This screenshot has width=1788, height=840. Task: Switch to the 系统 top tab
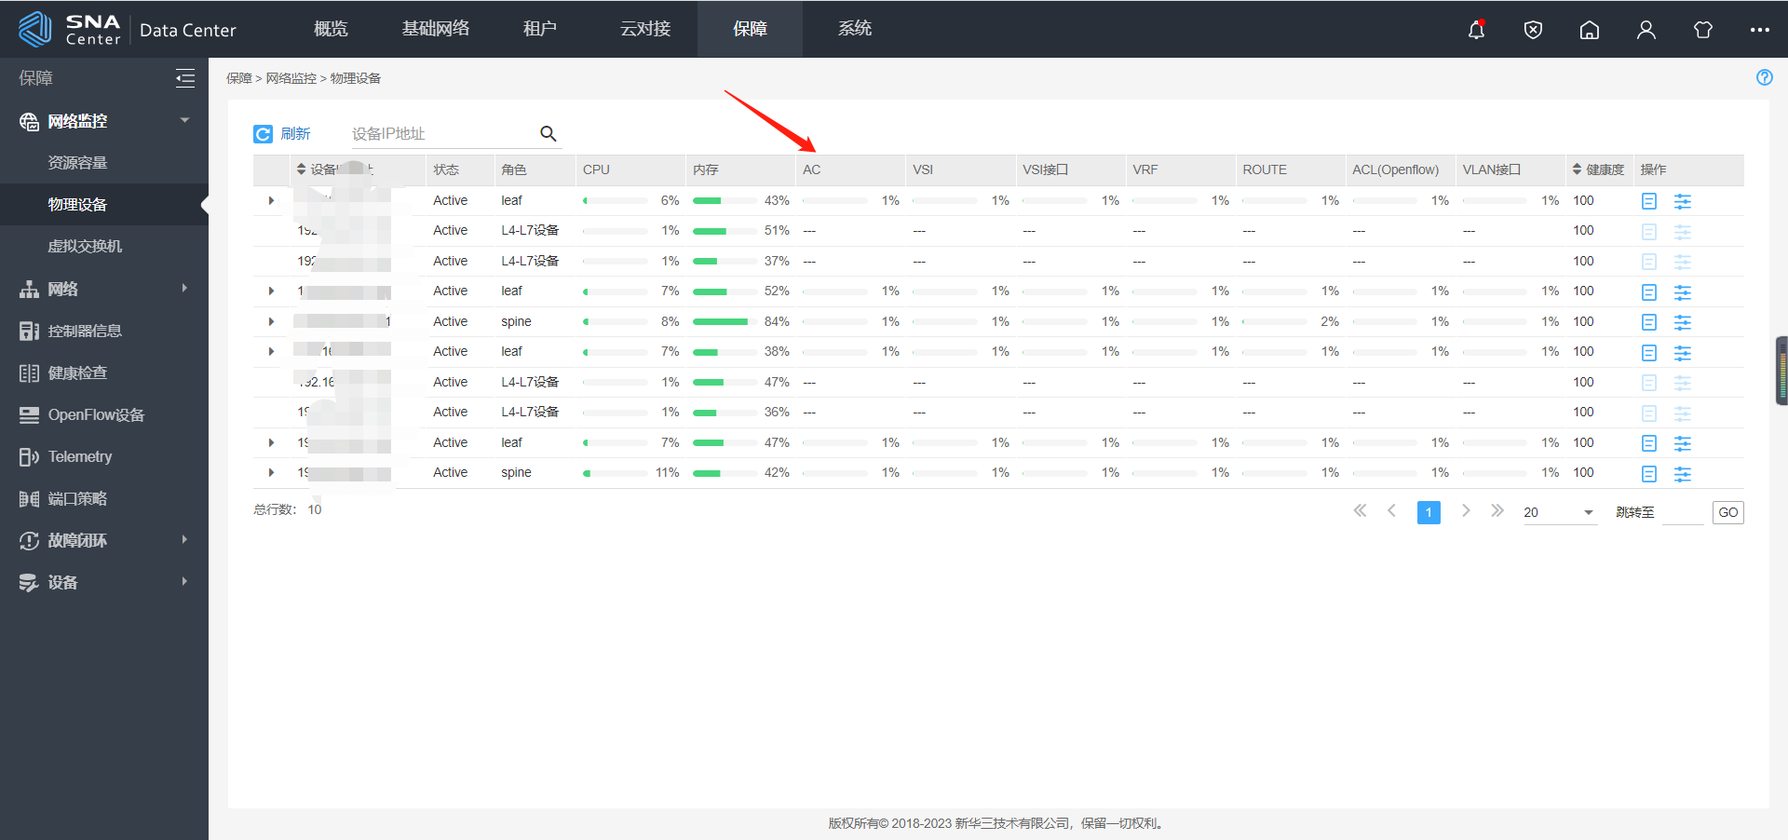point(854,29)
